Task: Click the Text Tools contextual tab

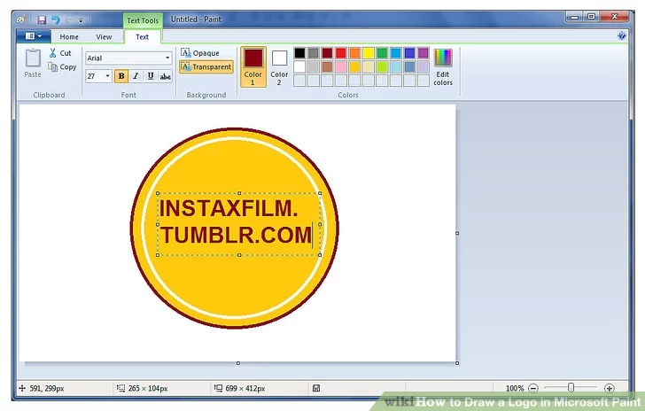Action: tap(143, 20)
